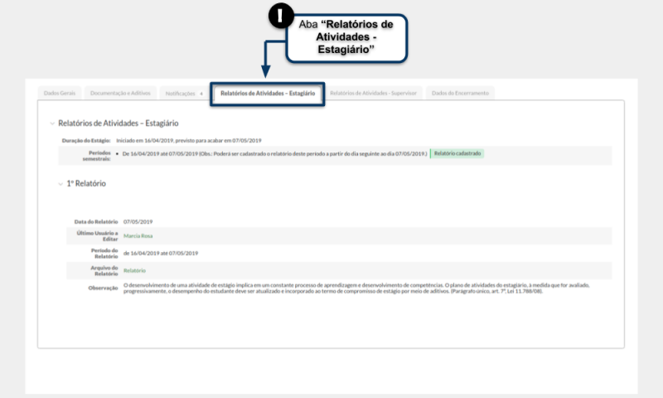Open the Marcia Rosa user link

pyautogui.click(x=138, y=236)
